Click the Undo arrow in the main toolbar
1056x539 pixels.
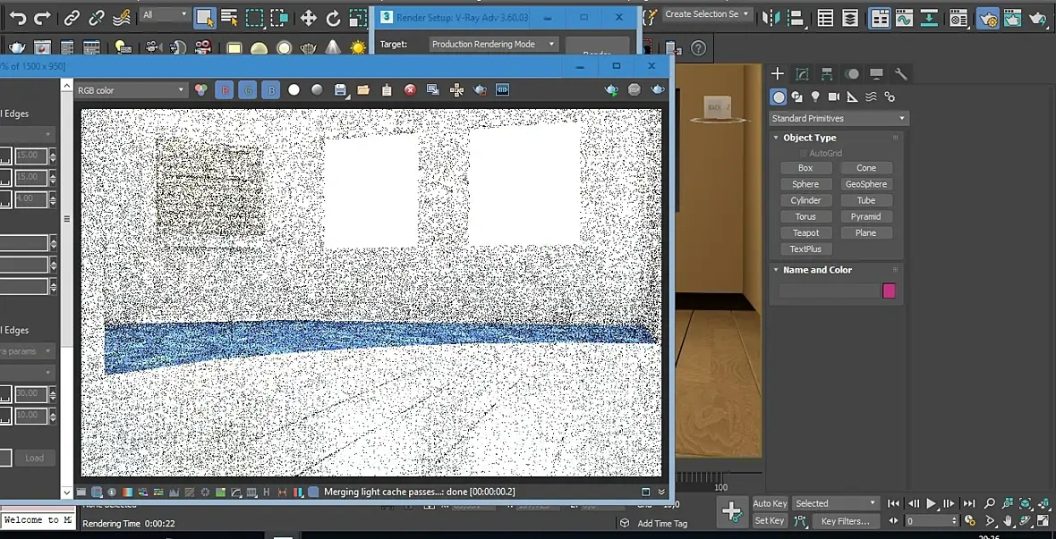(17, 18)
